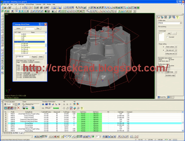This screenshot has height=141, width=185.
Task: Open the Check surface dropdown arrow
Action: (x=176, y=47)
